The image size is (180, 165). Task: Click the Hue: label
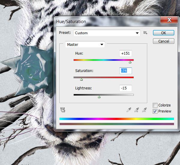[x=79, y=53]
